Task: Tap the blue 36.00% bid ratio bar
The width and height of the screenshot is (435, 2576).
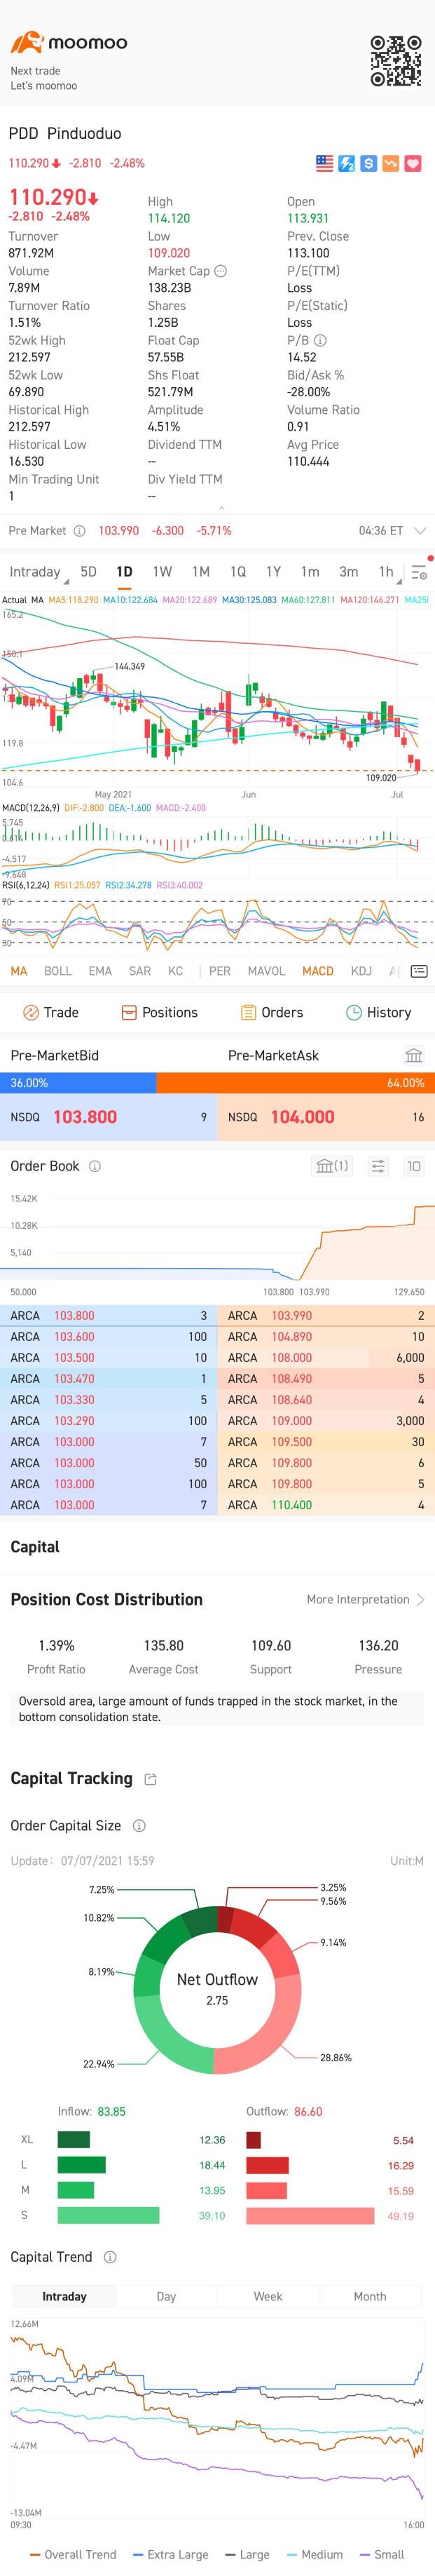Action: [78, 1083]
